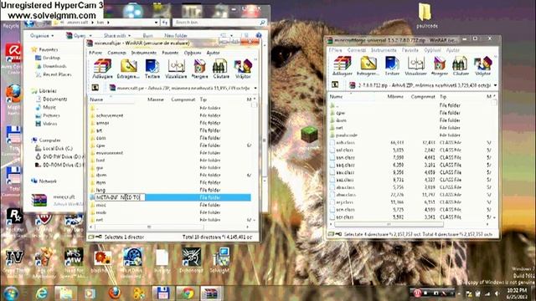This screenshot has height=301, width=536.
Task: Go up one level in minecraft.jar archive
Action: 95,88
